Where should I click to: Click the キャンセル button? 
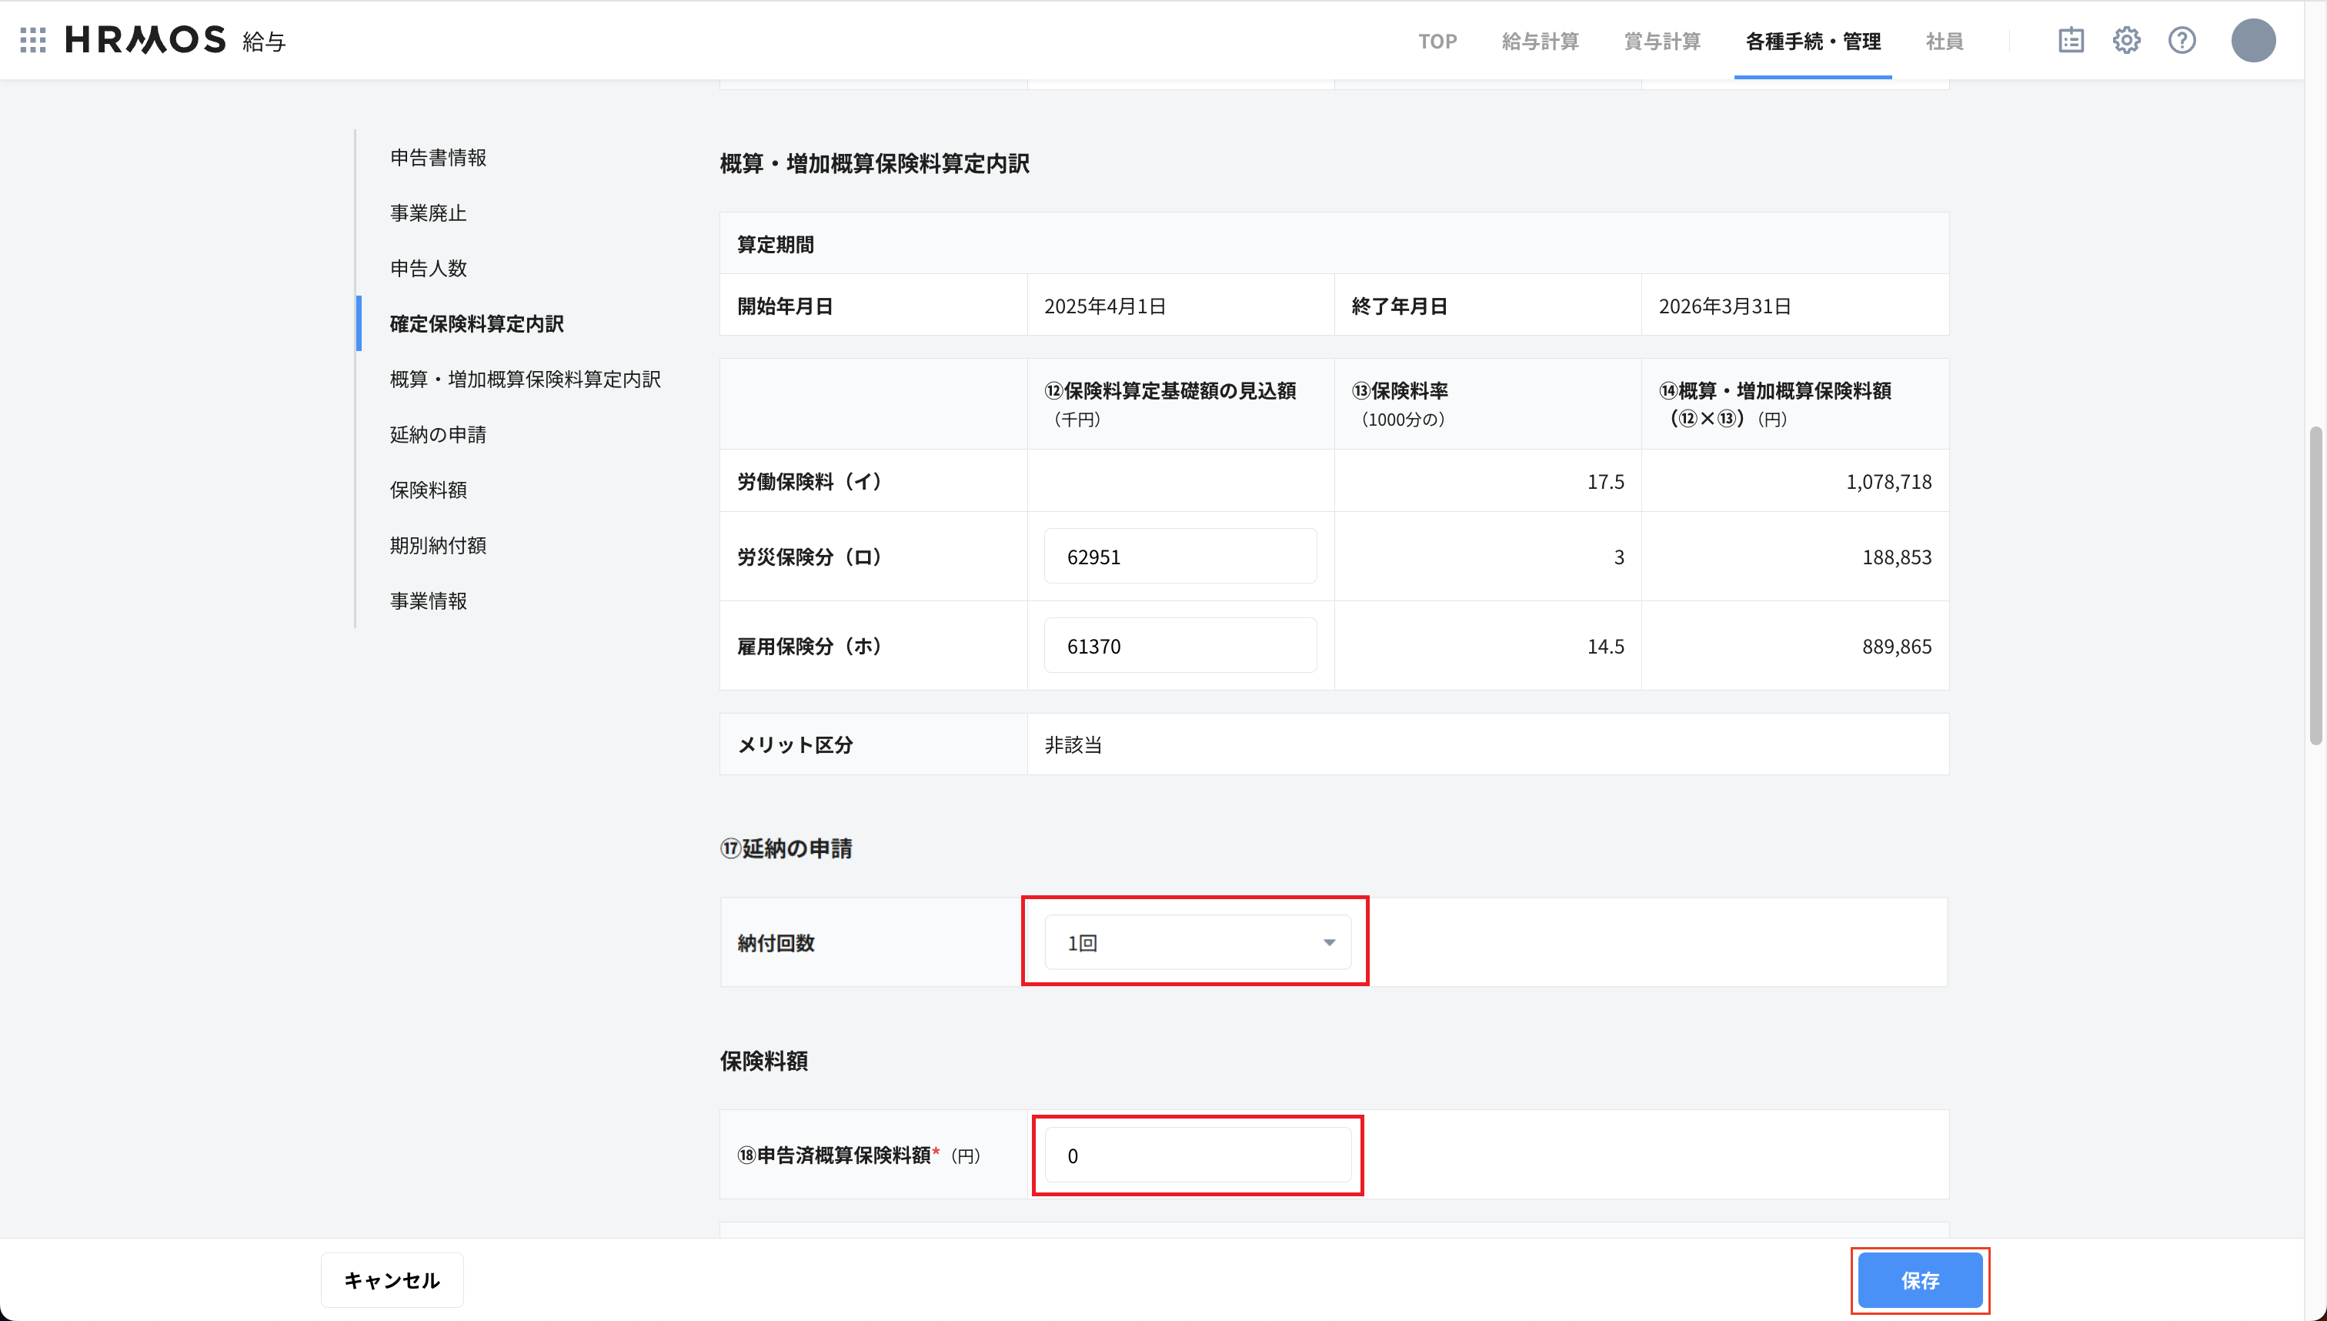[x=392, y=1280]
